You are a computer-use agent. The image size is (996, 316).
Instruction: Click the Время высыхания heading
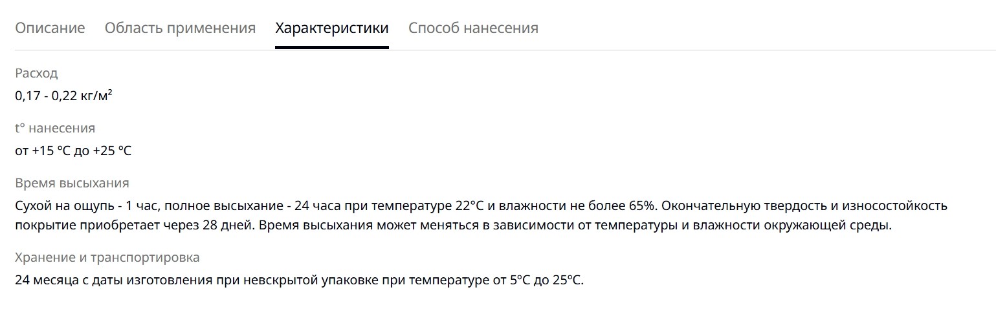[72, 183]
